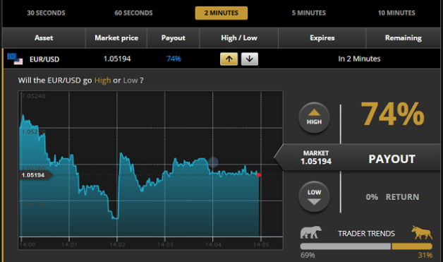Screen dimensions: 443x262
Task: Click the 0% RETURN text
Action: 392,197
